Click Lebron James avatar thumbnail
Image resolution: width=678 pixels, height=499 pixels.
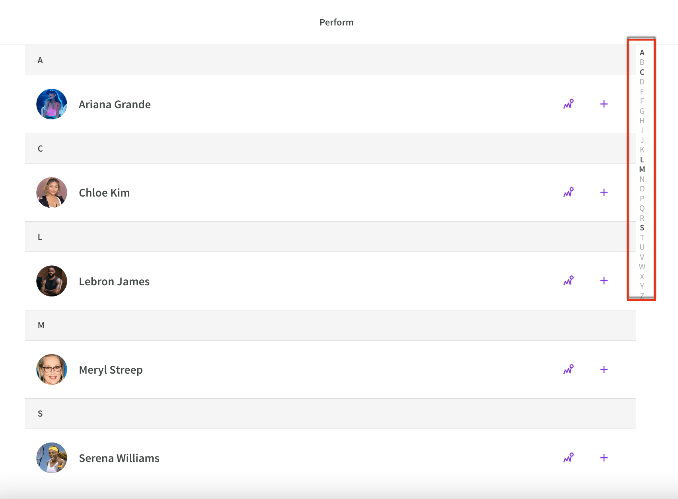click(x=52, y=281)
